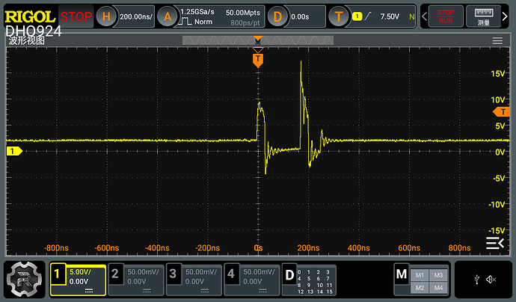
Task: Open the 50.00Mpts memory depth
Action: [243, 13]
